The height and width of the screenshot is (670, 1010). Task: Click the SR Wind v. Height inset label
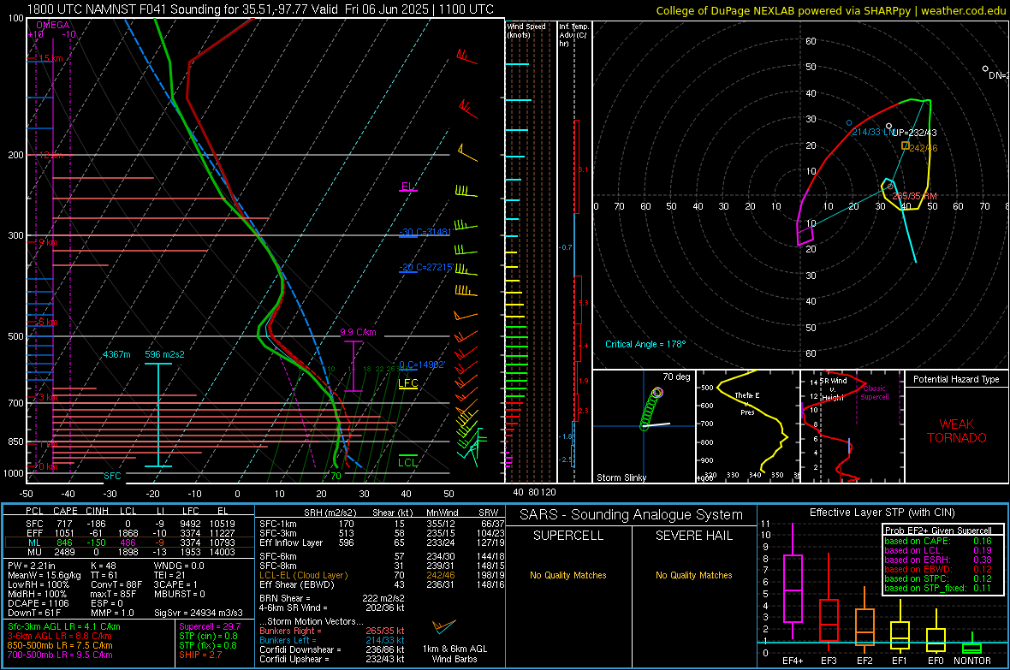pyautogui.click(x=832, y=389)
